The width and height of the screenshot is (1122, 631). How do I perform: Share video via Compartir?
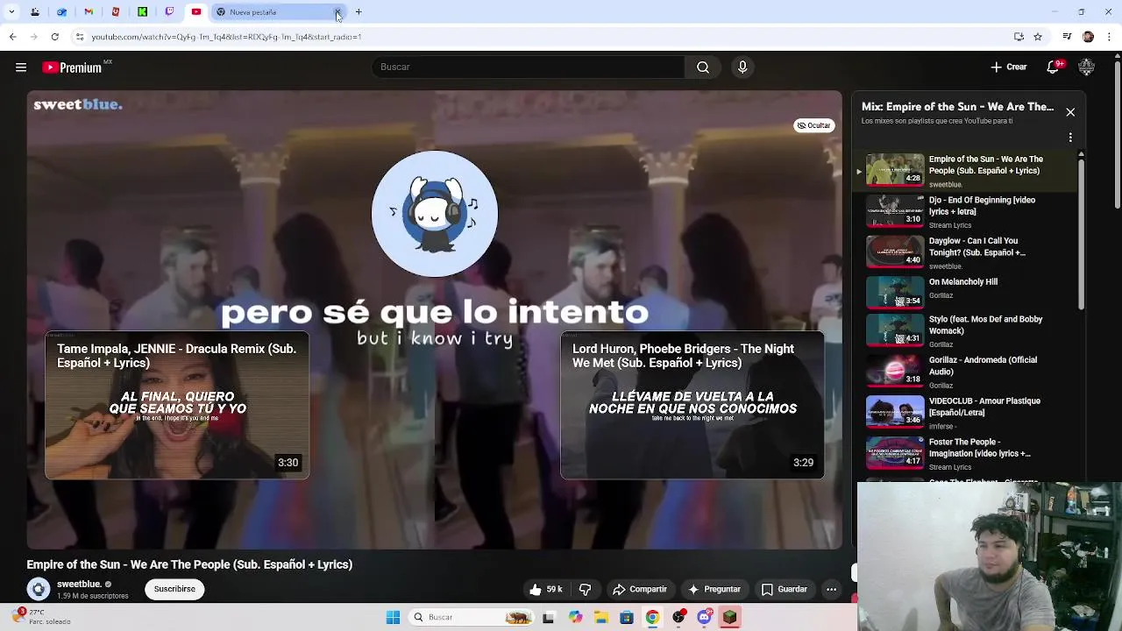click(640, 589)
